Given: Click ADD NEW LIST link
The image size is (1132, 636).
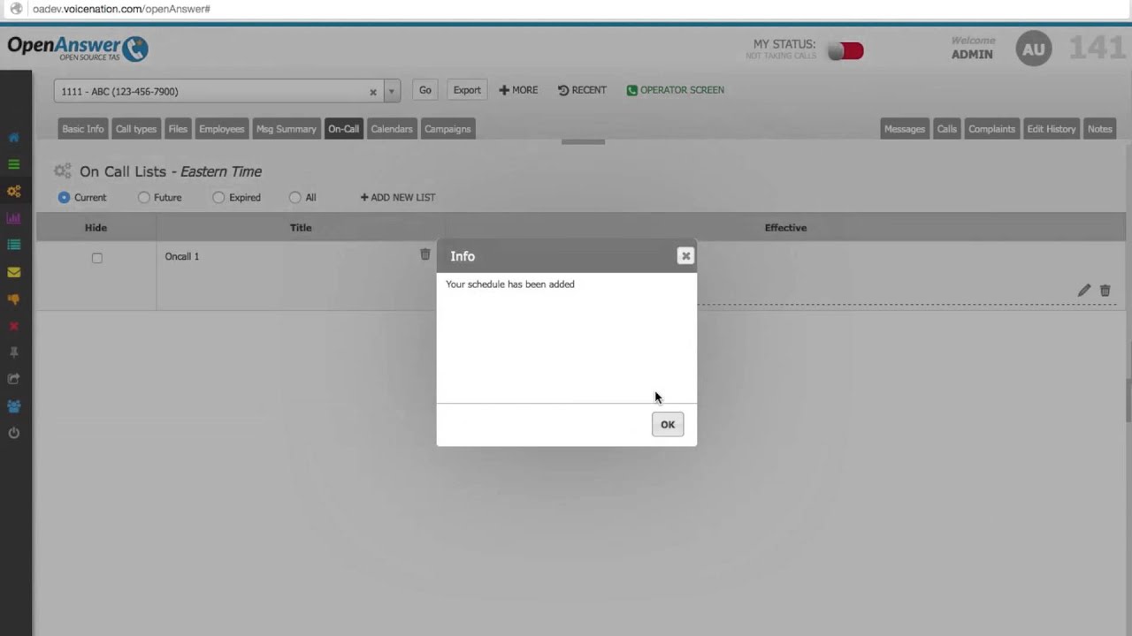Looking at the screenshot, I should point(398,198).
